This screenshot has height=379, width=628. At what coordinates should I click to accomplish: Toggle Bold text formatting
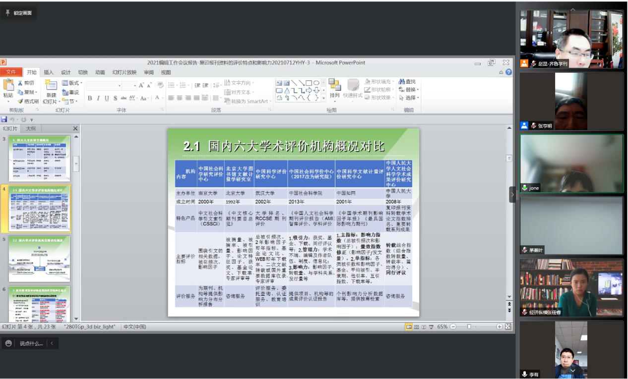point(90,98)
